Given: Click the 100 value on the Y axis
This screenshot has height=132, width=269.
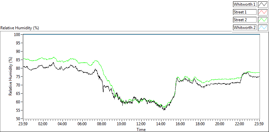Looking at the screenshot, I should pyautogui.click(x=17, y=35).
